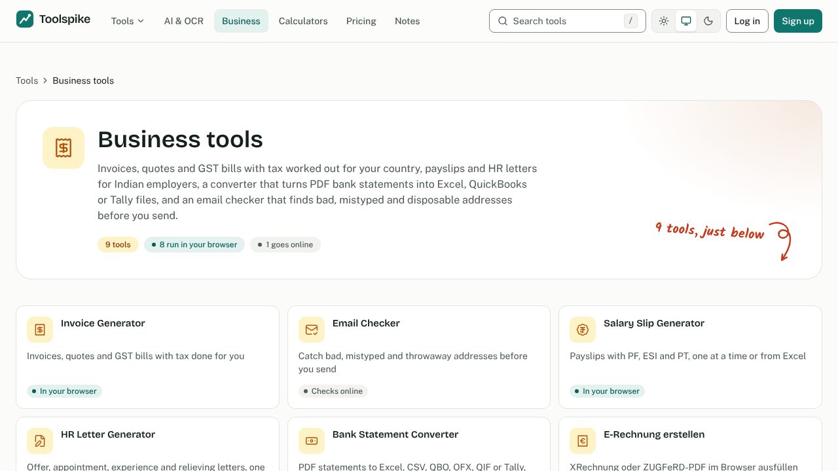Open the Bank Statement Converter tool
This screenshot has width=838, height=471.
pos(419,444)
